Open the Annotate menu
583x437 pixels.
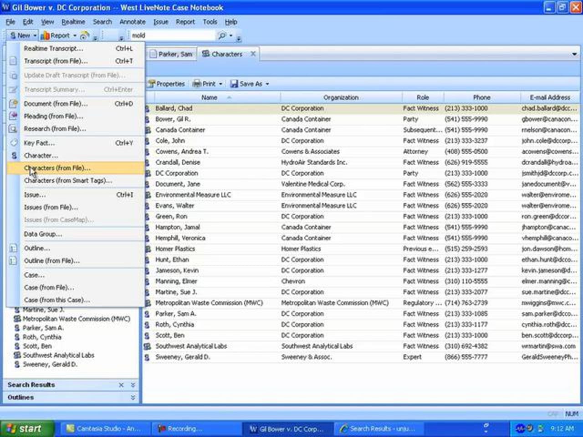pyautogui.click(x=132, y=22)
